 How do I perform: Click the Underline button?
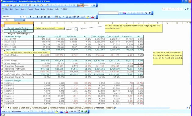point(37,17)
